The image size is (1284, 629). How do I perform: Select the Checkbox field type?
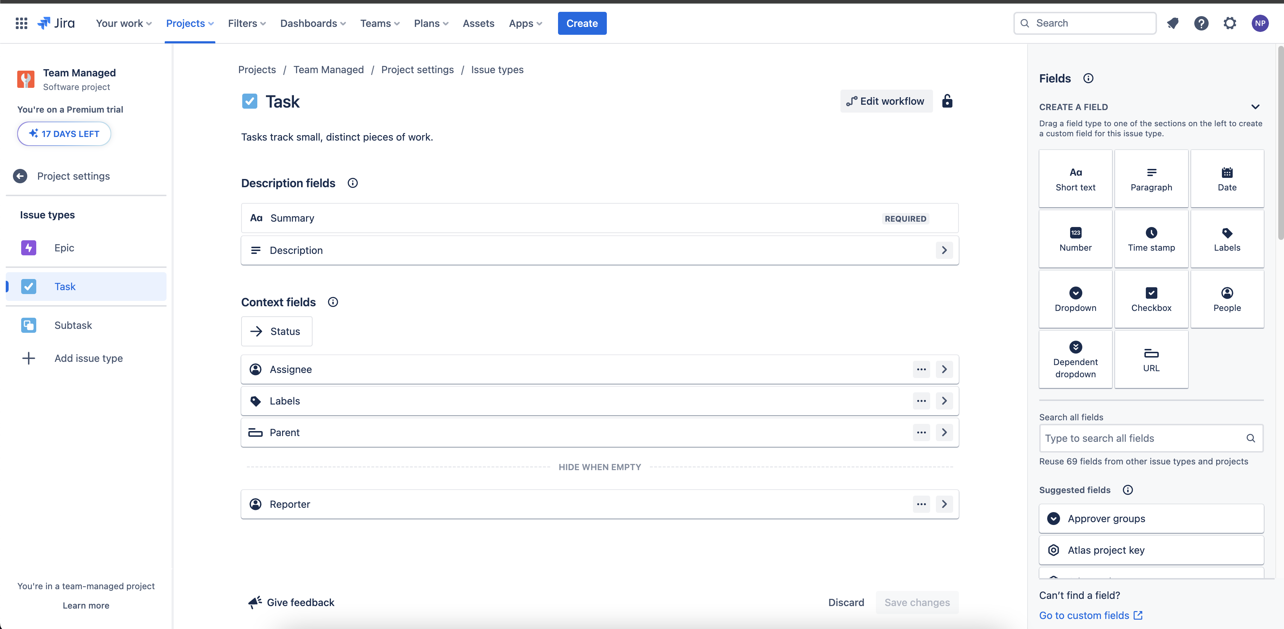pyautogui.click(x=1152, y=299)
